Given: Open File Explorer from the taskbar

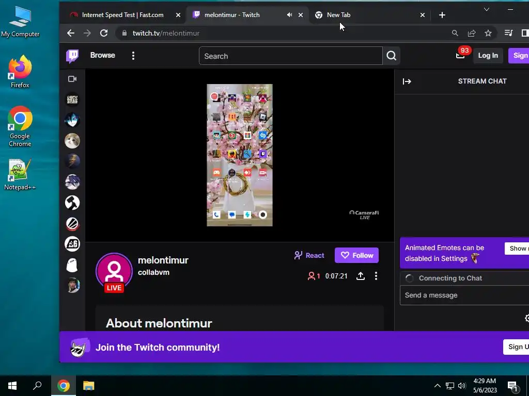Looking at the screenshot, I should click(89, 386).
